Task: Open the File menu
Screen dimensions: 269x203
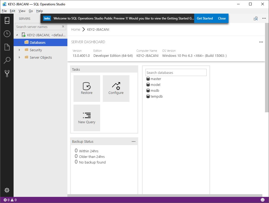Action: click(4, 11)
